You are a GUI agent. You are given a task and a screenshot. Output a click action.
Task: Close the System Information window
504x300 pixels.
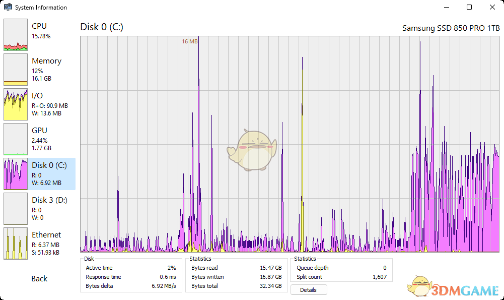(492, 8)
